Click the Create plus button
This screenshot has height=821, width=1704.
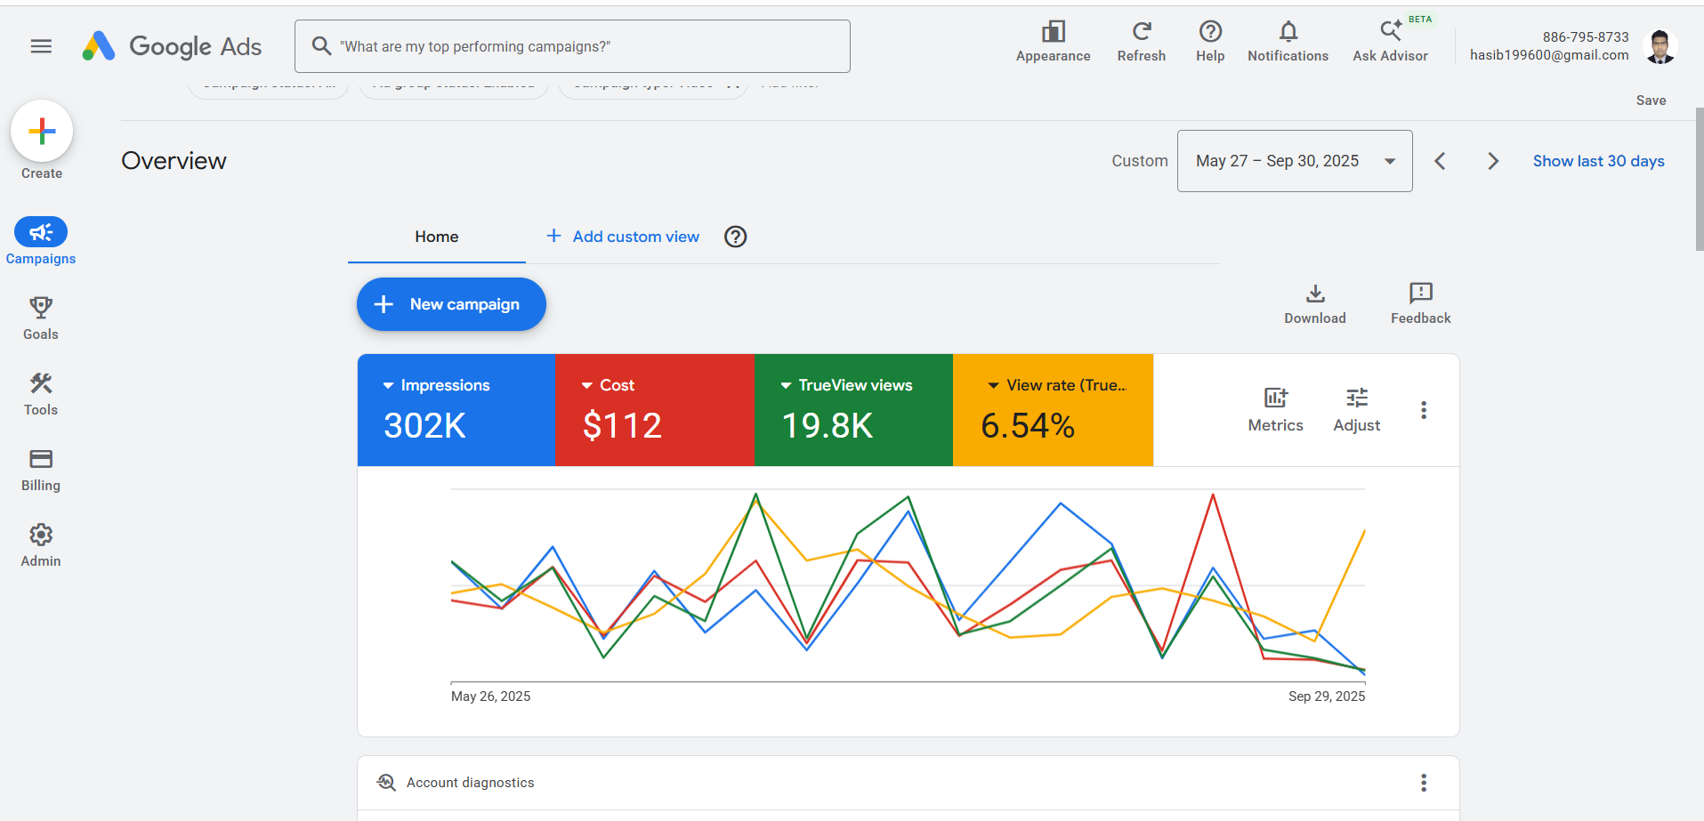point(42,132)
